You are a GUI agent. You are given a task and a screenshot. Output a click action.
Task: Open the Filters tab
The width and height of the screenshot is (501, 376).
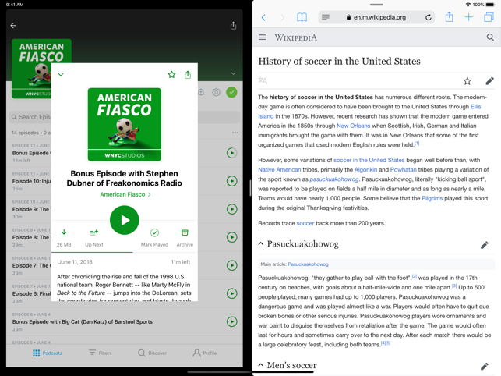(x=100, y=353)
